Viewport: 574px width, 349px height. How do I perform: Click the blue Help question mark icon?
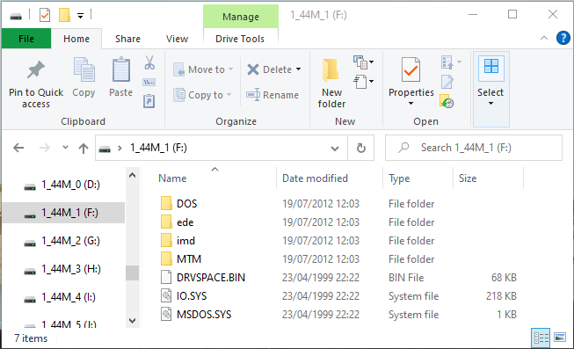click(563, 38)
